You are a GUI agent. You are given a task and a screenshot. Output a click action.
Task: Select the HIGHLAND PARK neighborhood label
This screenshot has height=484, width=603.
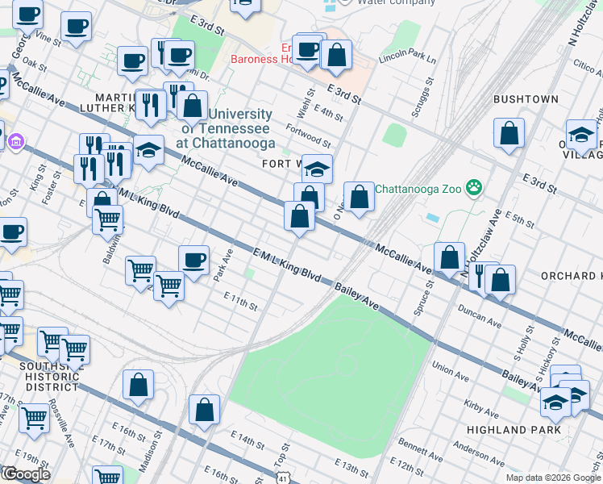click(x=514, y=430)
